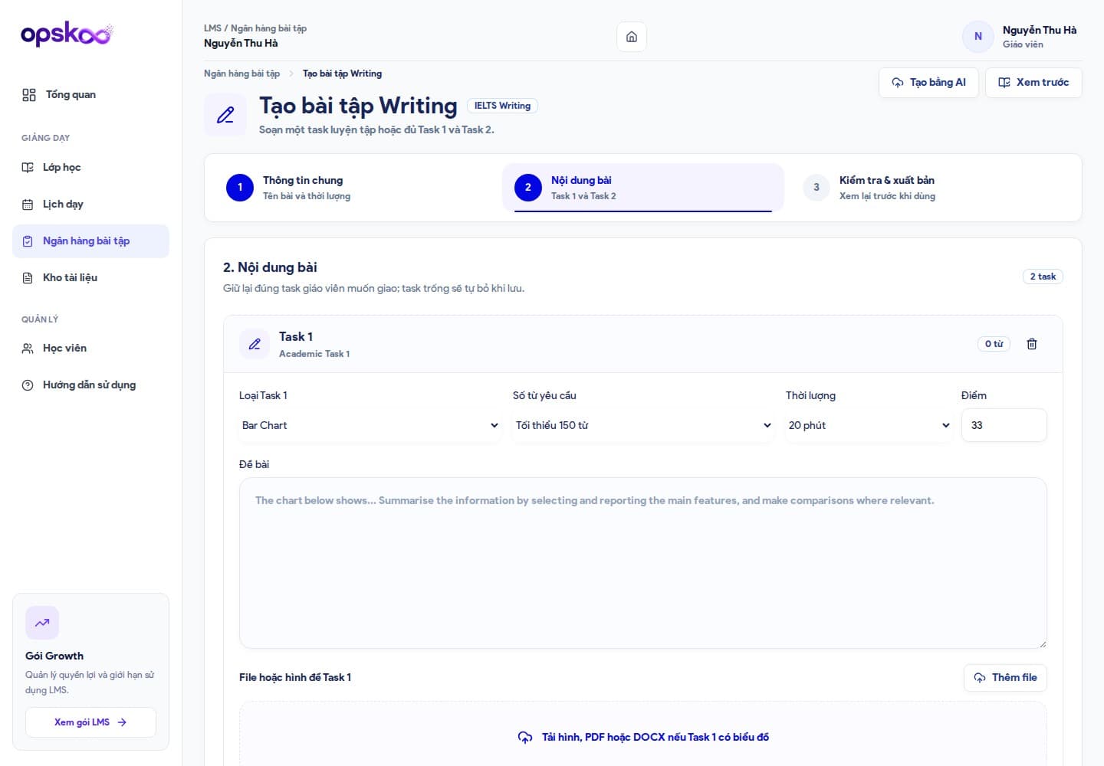Click the Lịch dạy calendar icon

28,205
